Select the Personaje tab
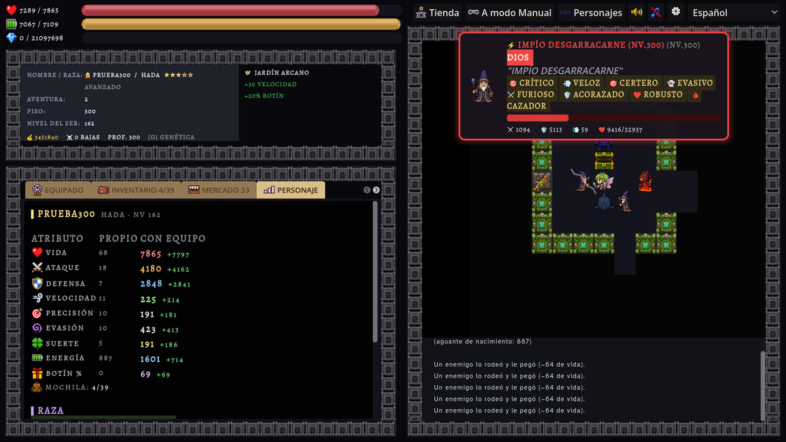This screenshot has height=442, width=786. click(291, 190)
